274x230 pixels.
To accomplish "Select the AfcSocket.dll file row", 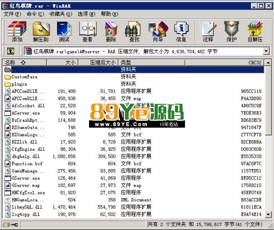I will [x=134, y=106].
